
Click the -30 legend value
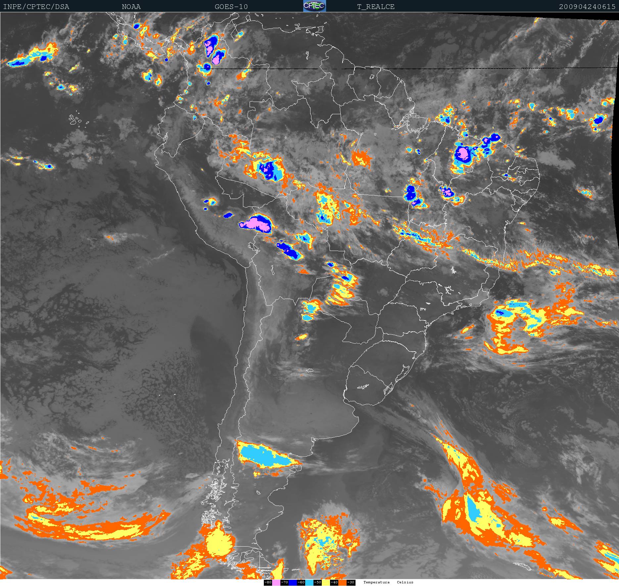(x=351, y=582)
